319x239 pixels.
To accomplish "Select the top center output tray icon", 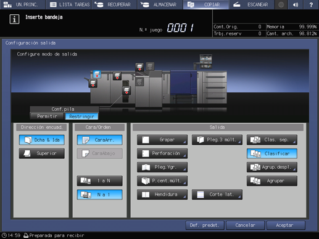I will 139,67.
